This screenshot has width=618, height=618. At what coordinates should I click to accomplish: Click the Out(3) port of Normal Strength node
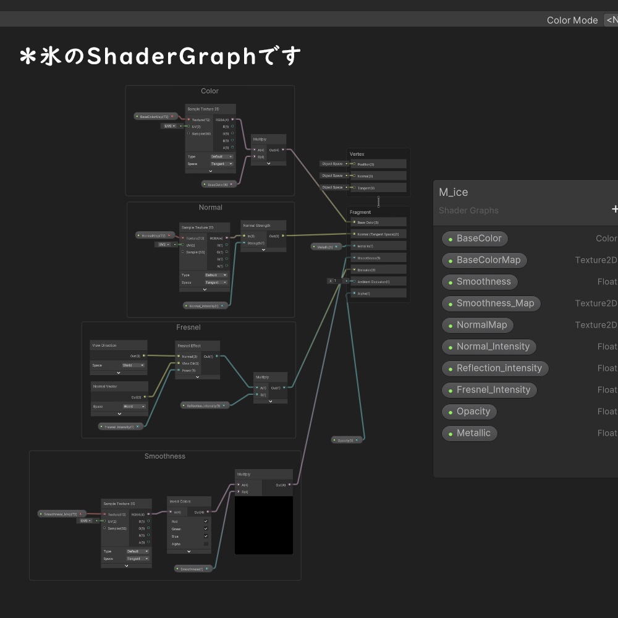(x=283, y=235)
